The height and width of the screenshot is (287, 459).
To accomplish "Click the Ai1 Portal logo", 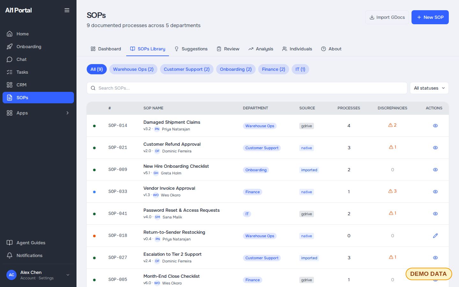I will pos(18,10).
